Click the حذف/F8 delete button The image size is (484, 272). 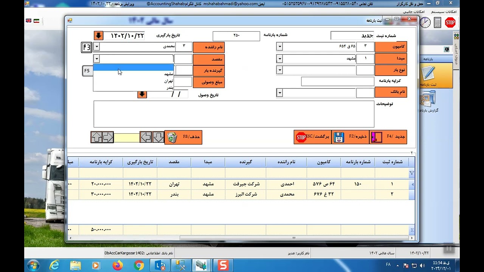[x=183, y=137]
